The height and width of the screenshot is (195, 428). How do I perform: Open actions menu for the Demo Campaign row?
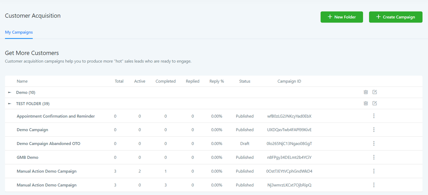[374, 130]
